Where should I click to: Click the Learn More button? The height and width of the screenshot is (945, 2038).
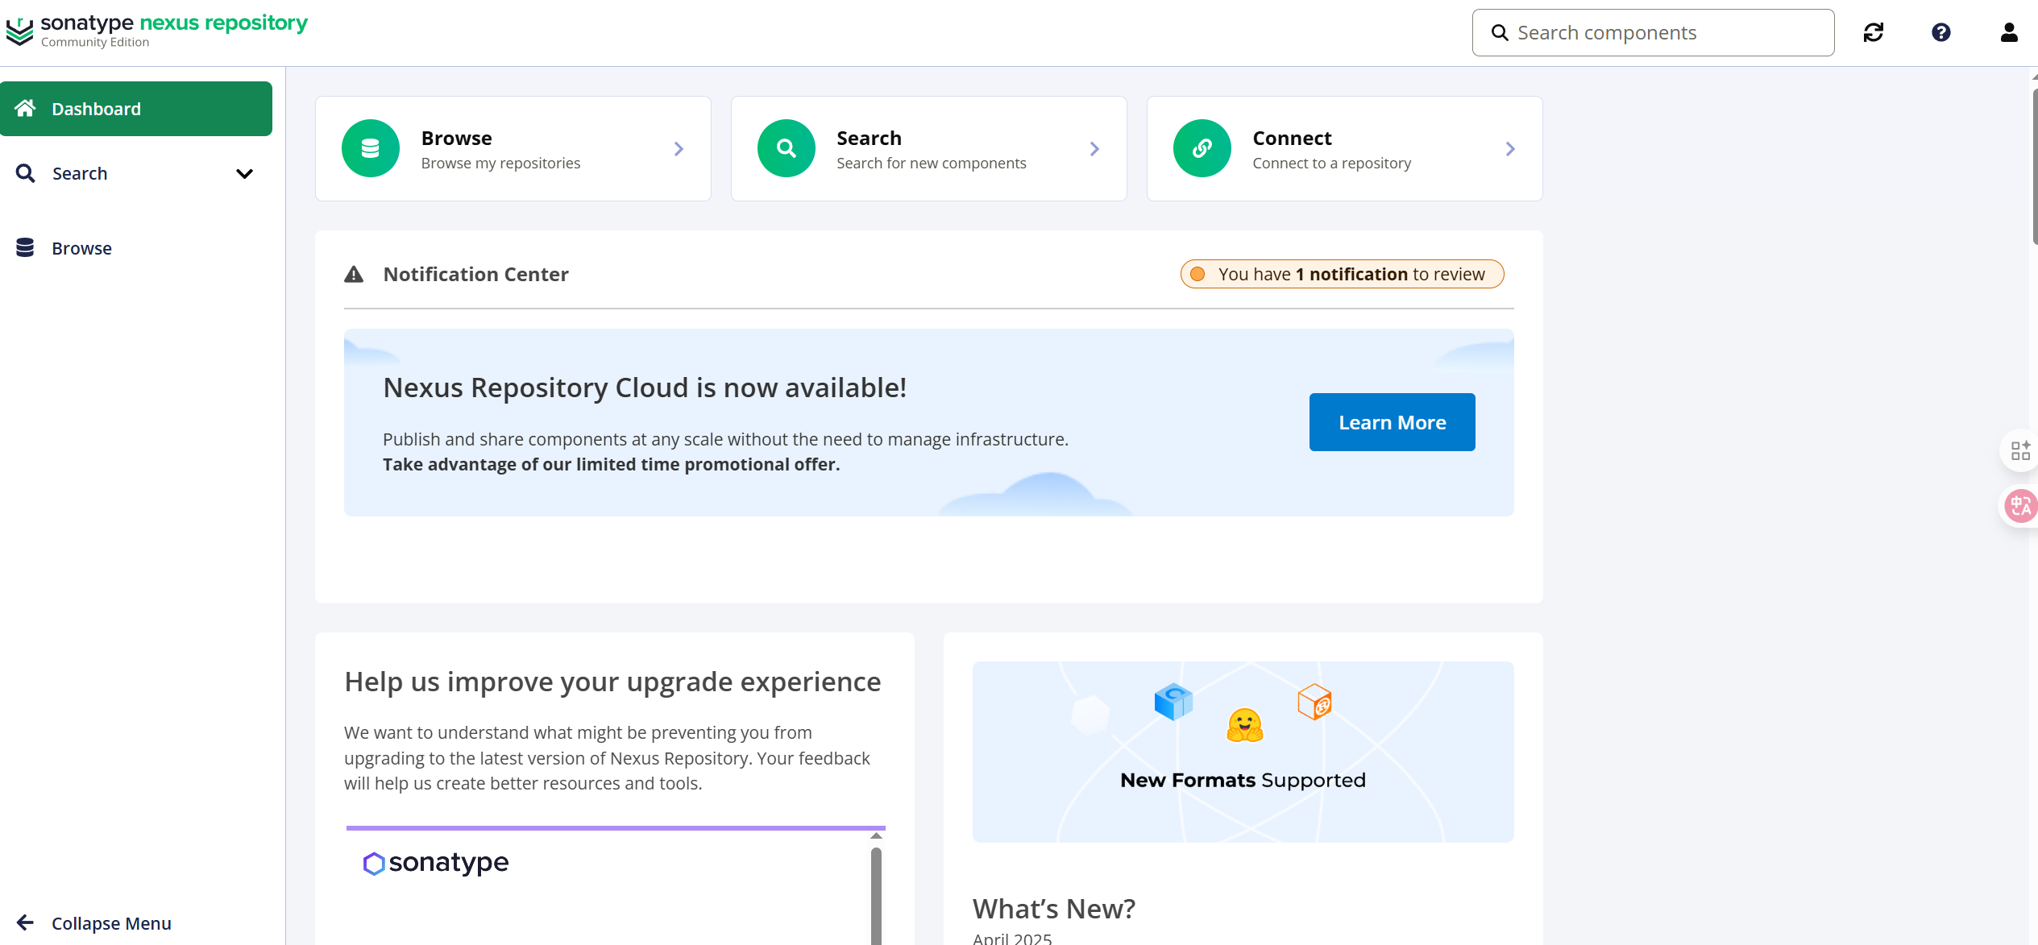point(1392,422)
